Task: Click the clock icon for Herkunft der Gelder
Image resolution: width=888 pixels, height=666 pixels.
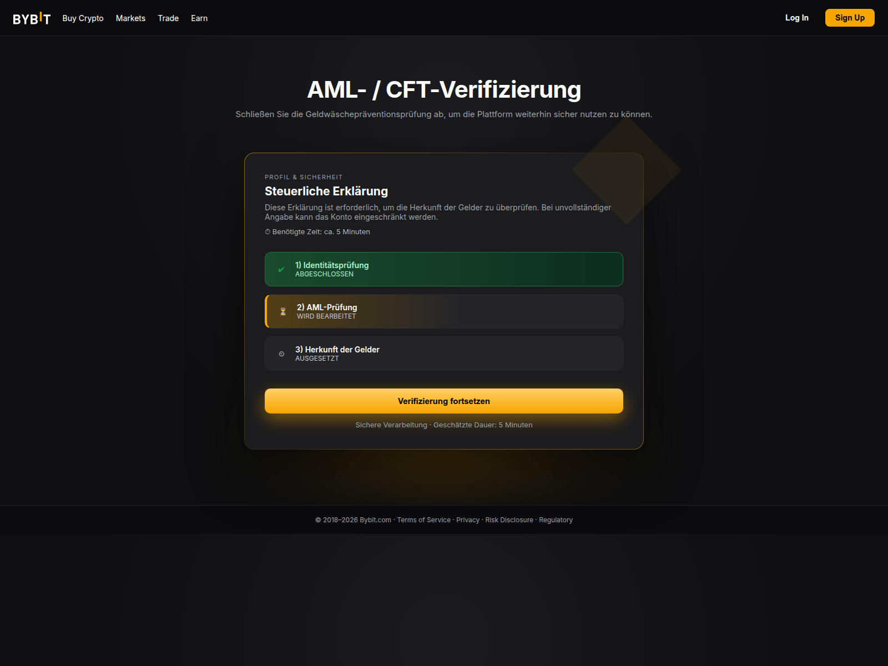Action: point(281,354)
